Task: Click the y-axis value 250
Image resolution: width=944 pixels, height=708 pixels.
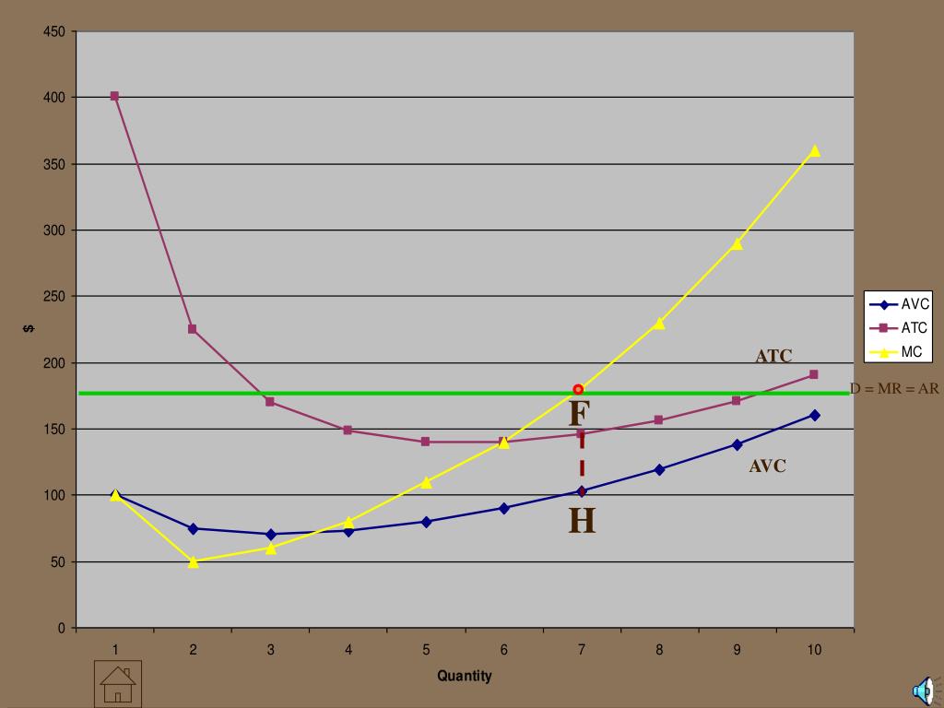Action: click(x=54, y=296)
